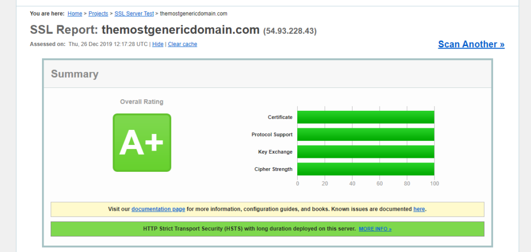This screenshot has width=531, height=252.
Task: Click the assessed timestamp text
Action: tap(108, 45)
